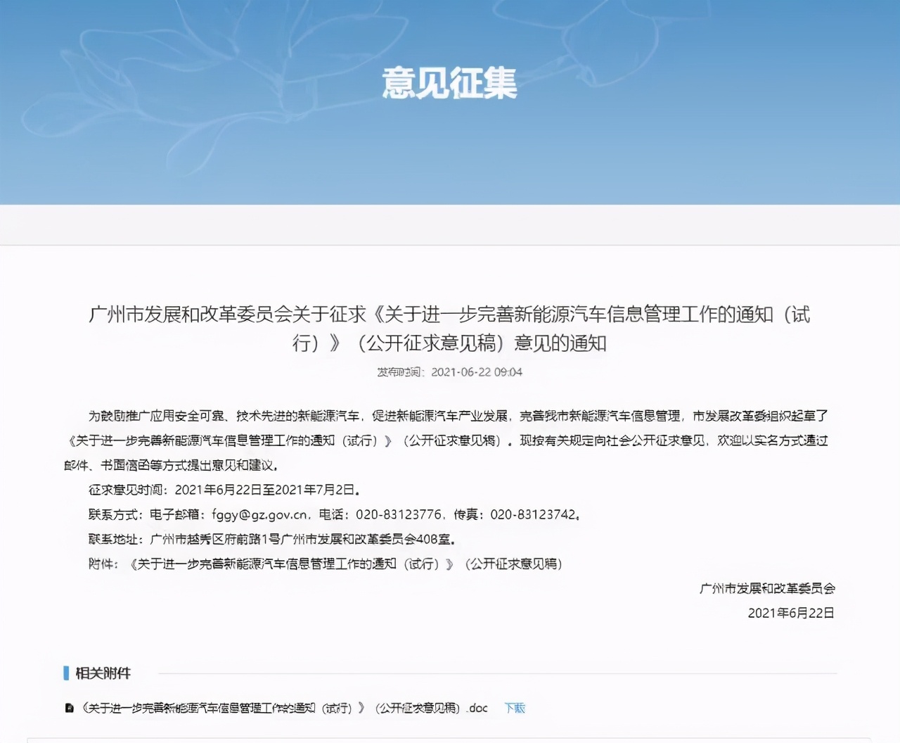Select the notice title starting with 广州市发展和改革委员会关于征求
This screenshot has height=743, width=900.
[x=450, y=329]
